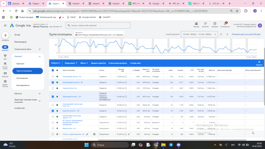
Task: Toggle the select-all checkbox in table header
Action: (x=53, y=70)
